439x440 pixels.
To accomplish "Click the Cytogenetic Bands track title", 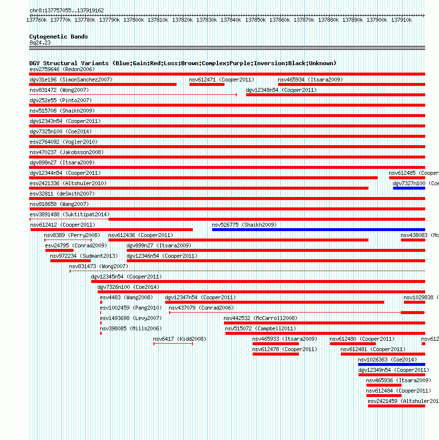I will tap(59, 37).
